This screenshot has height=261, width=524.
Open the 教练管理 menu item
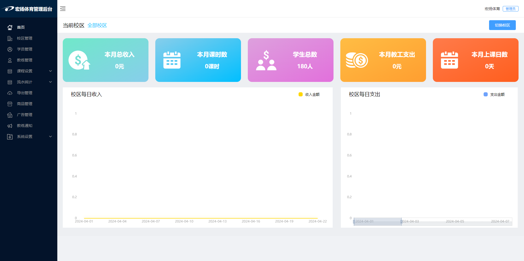[29, 60]
